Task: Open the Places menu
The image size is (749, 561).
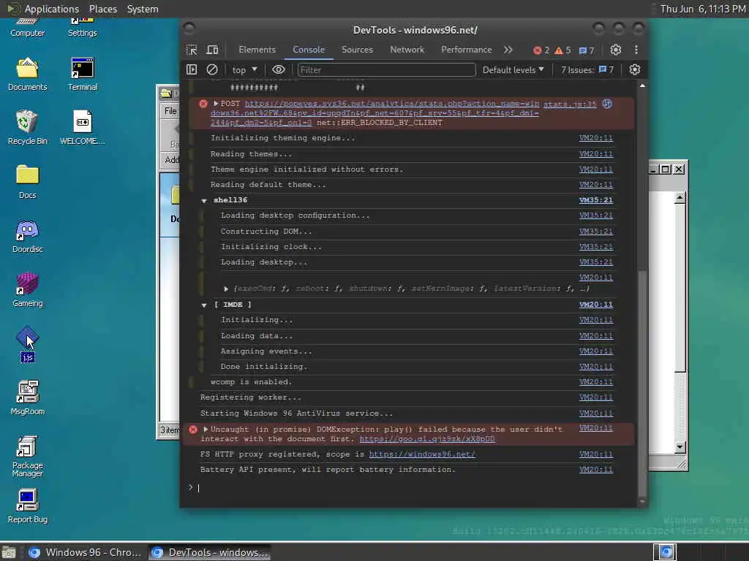Action: click(102, 9)
